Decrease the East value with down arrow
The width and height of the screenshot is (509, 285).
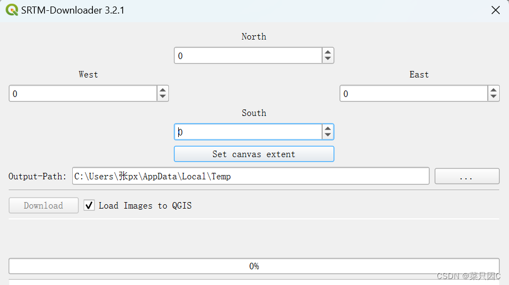click(x=493, y=97)
